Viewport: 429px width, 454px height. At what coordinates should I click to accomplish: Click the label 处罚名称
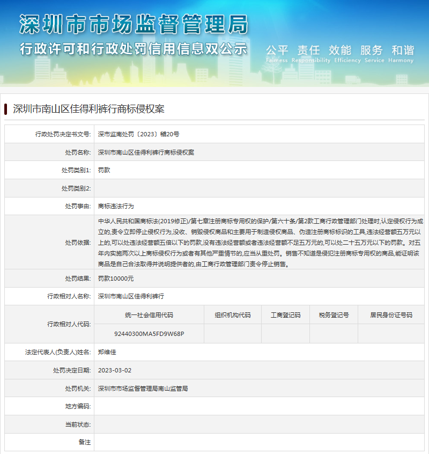[78, 152]
